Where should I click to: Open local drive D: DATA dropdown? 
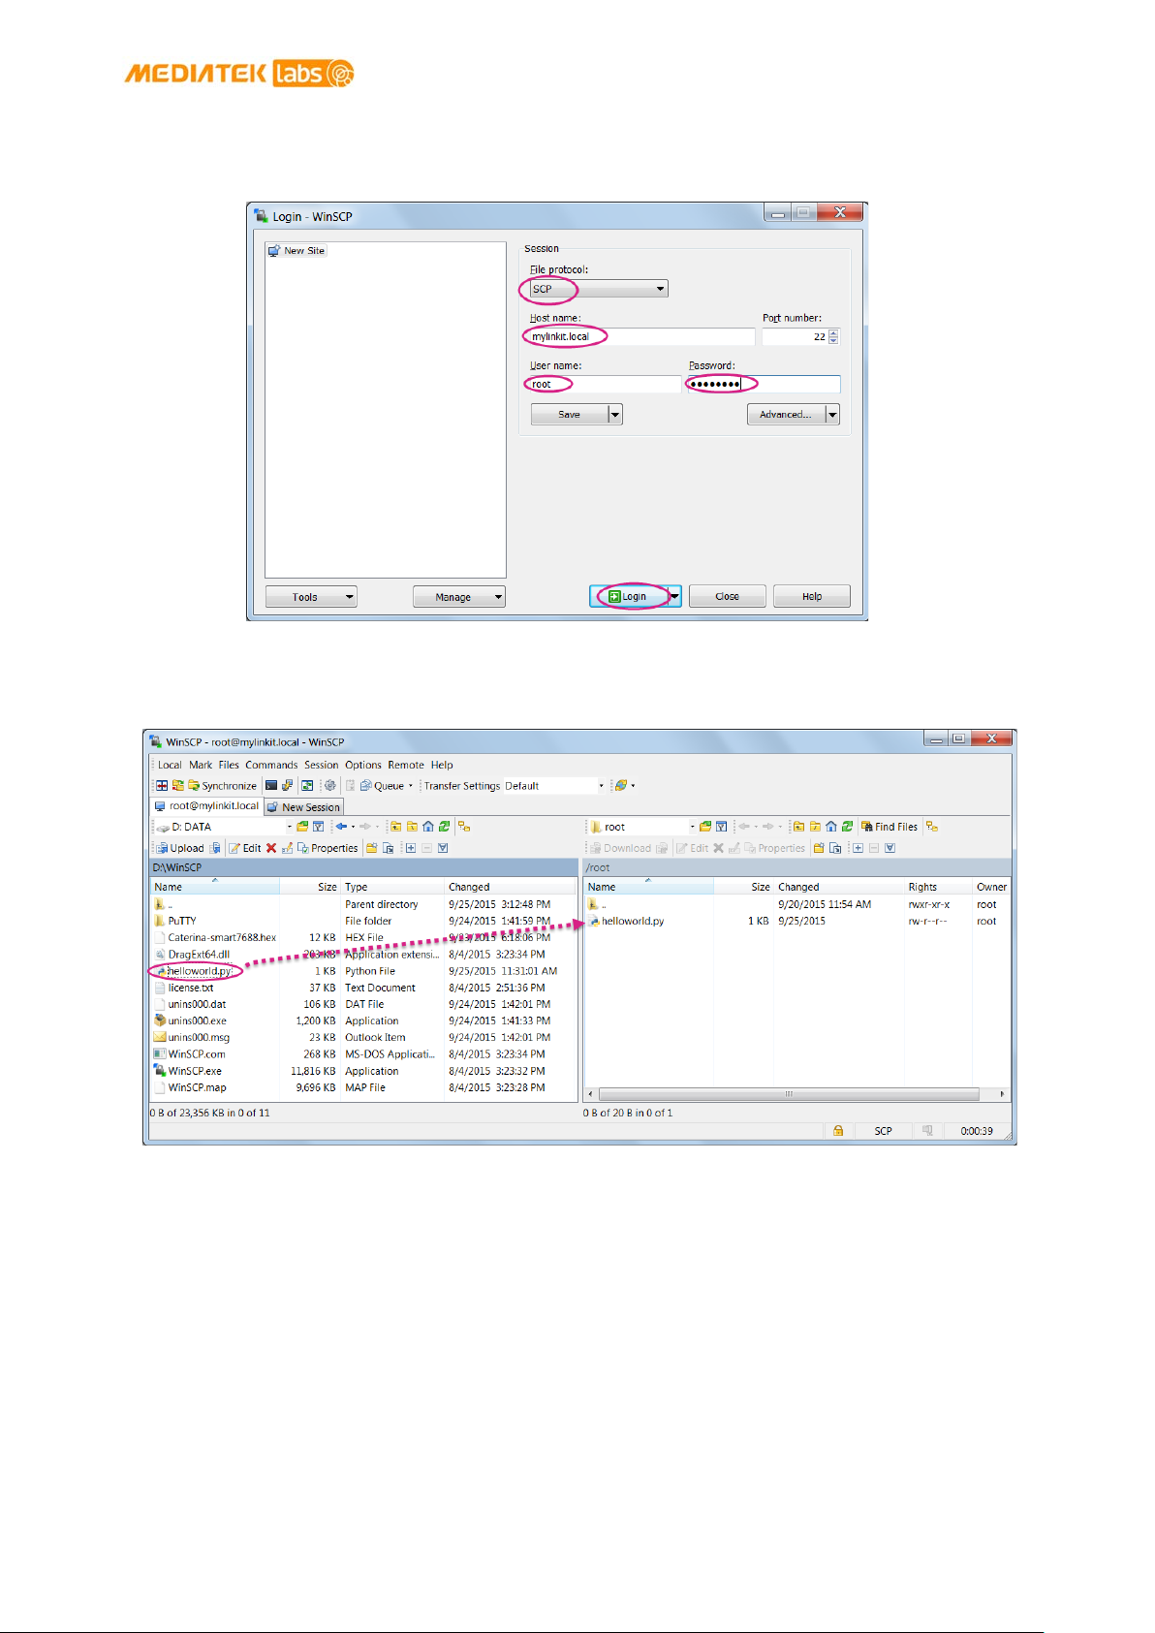224,827
